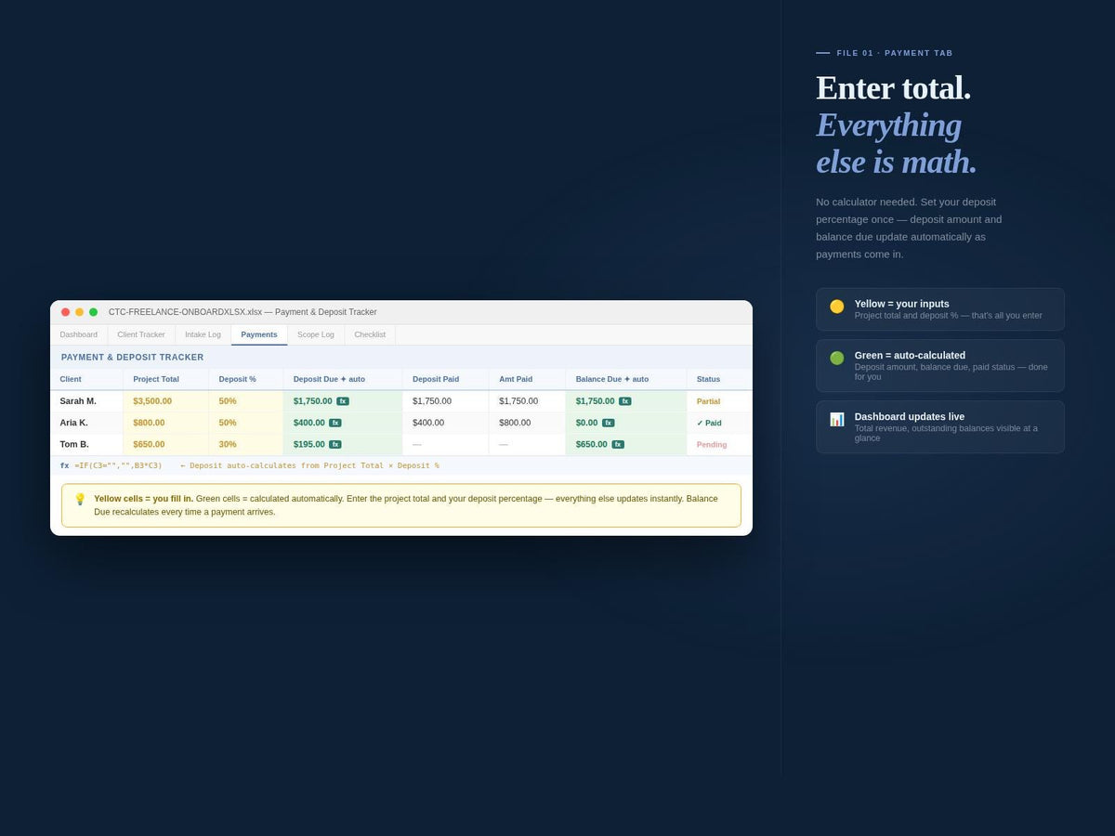Click the Paid status label
Screen dimensions: 1115x836
tap(709, 423)
